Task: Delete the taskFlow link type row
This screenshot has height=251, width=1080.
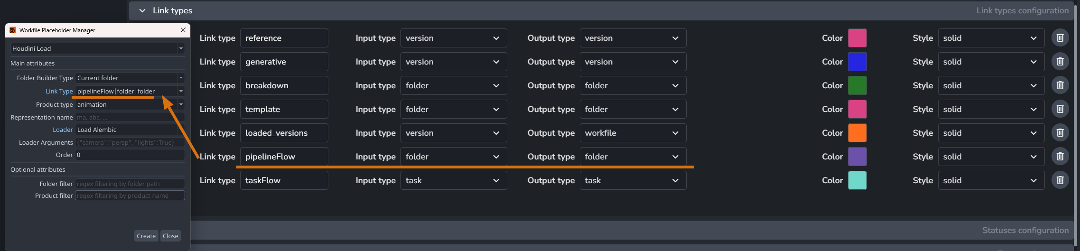Action: tap(1060, 180)
